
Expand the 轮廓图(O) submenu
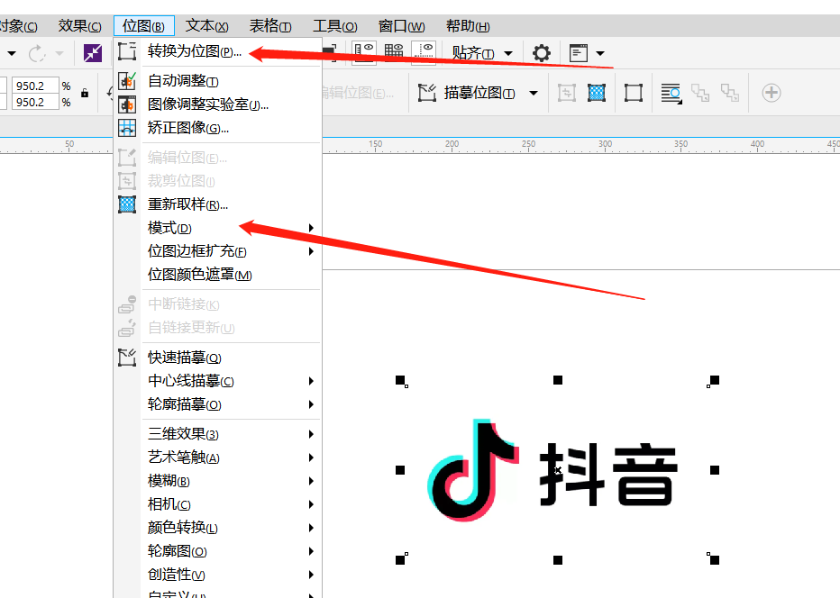tap(218, 551)
